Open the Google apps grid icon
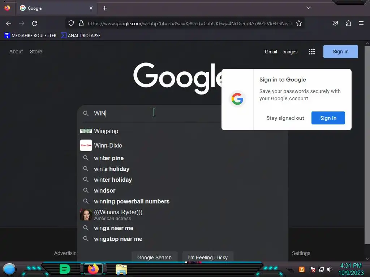Image resolution: width=370 pixels, height=277 pixels. click(312, 52)
